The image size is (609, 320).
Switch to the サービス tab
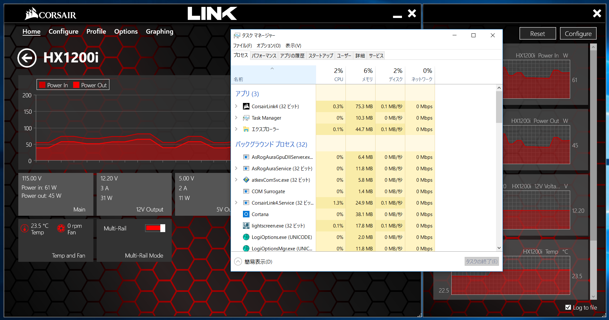(x=376, y=56)
